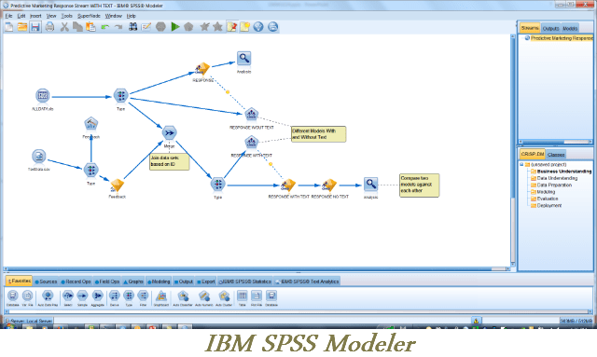The width and height of the screenshot is (597, 357).
Task: Click the Graphboard palette node
Action: [161, 298]
